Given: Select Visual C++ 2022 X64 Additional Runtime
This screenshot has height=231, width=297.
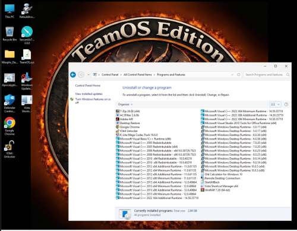Looking at the screenshot, I should (157, 198).
